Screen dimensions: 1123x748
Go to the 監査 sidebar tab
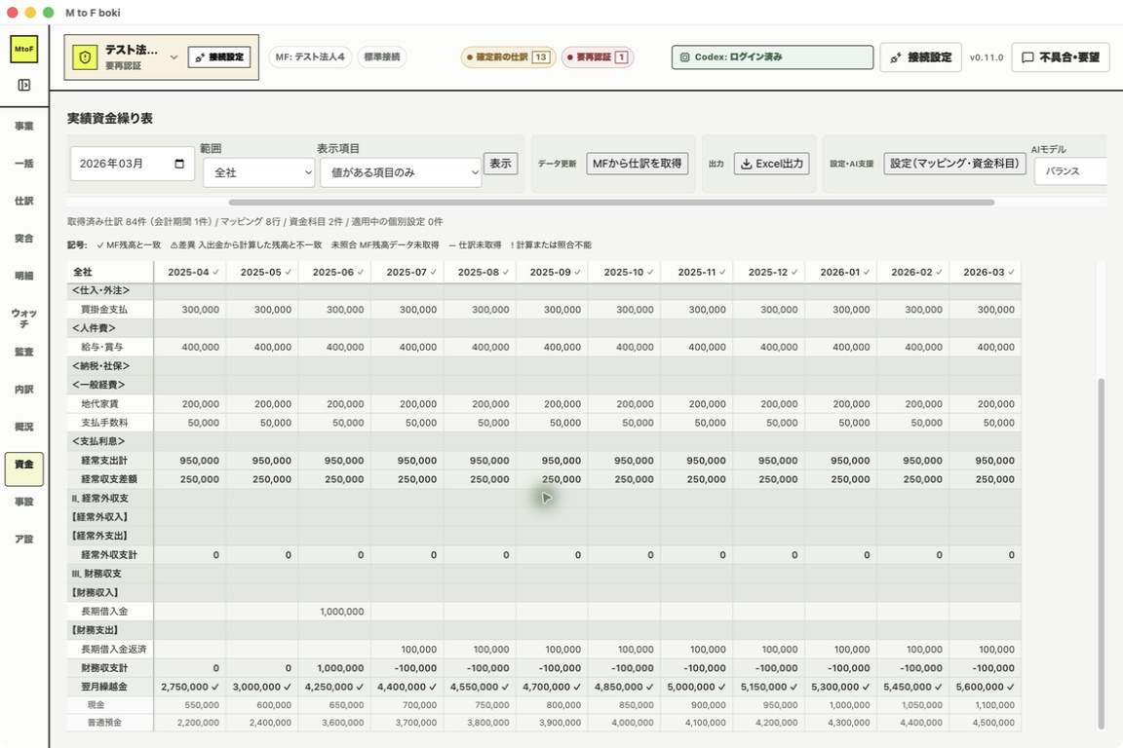[23, 352]
